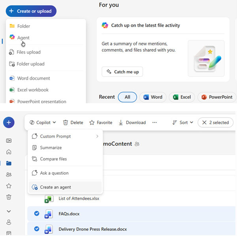Click the Copilot logo in activity card
The height and width of the screenshot is (236, 237).
105,25
